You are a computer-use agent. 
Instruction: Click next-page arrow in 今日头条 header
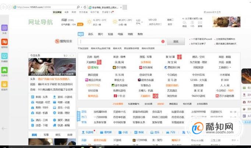[73, 56]
